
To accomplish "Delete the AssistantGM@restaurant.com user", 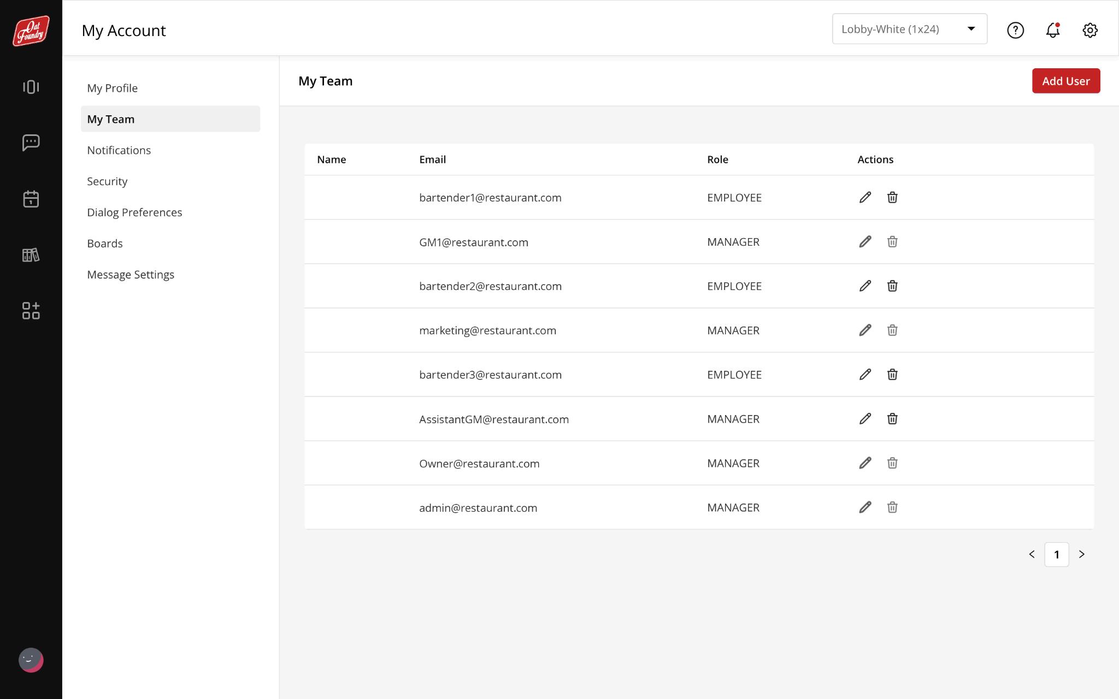I will (892, 418).
